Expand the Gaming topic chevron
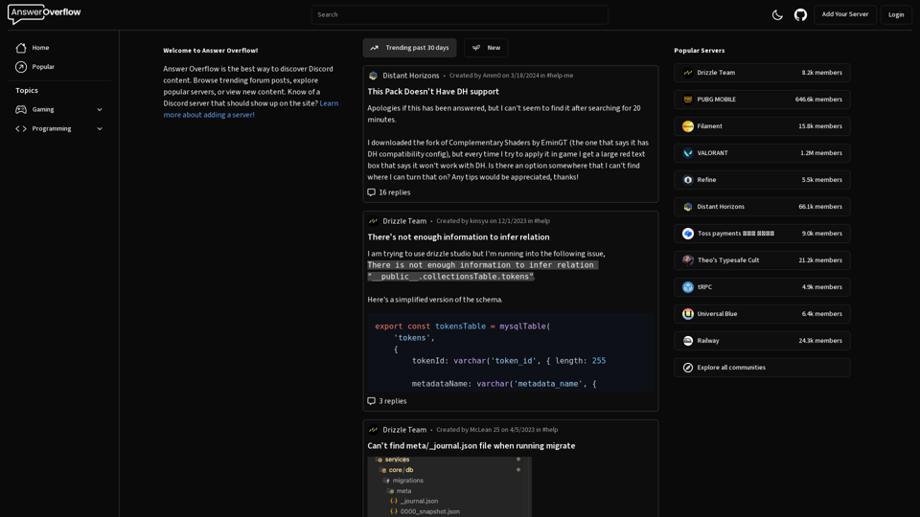920x517 pixels. (100, 109)
